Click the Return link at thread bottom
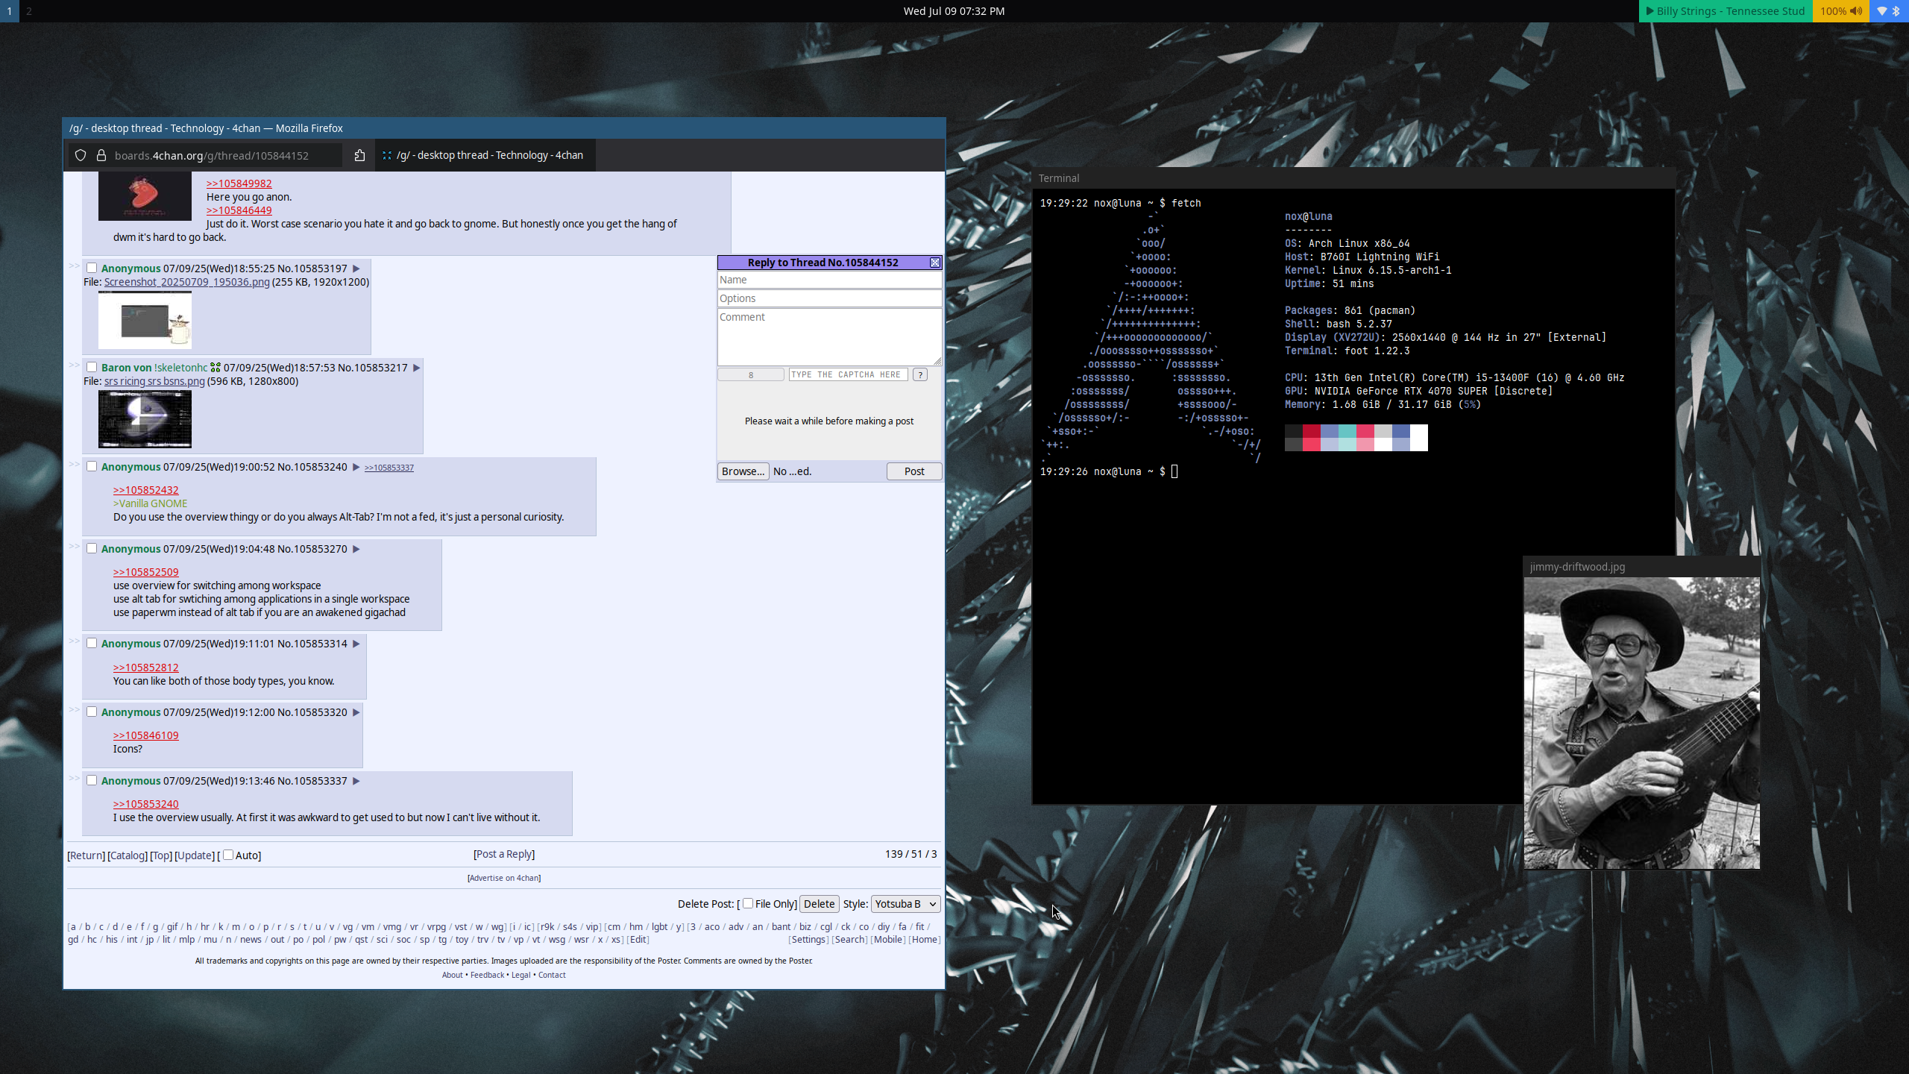 (x=87, y=855)
